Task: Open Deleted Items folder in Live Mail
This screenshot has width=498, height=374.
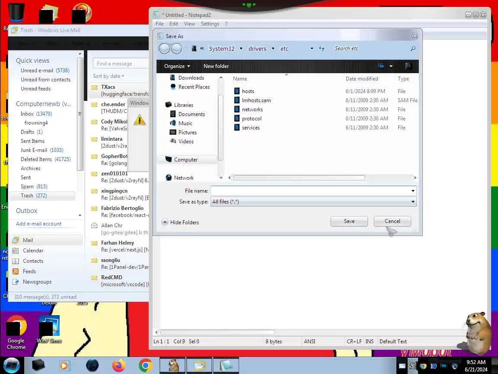Action: [46, 159]
